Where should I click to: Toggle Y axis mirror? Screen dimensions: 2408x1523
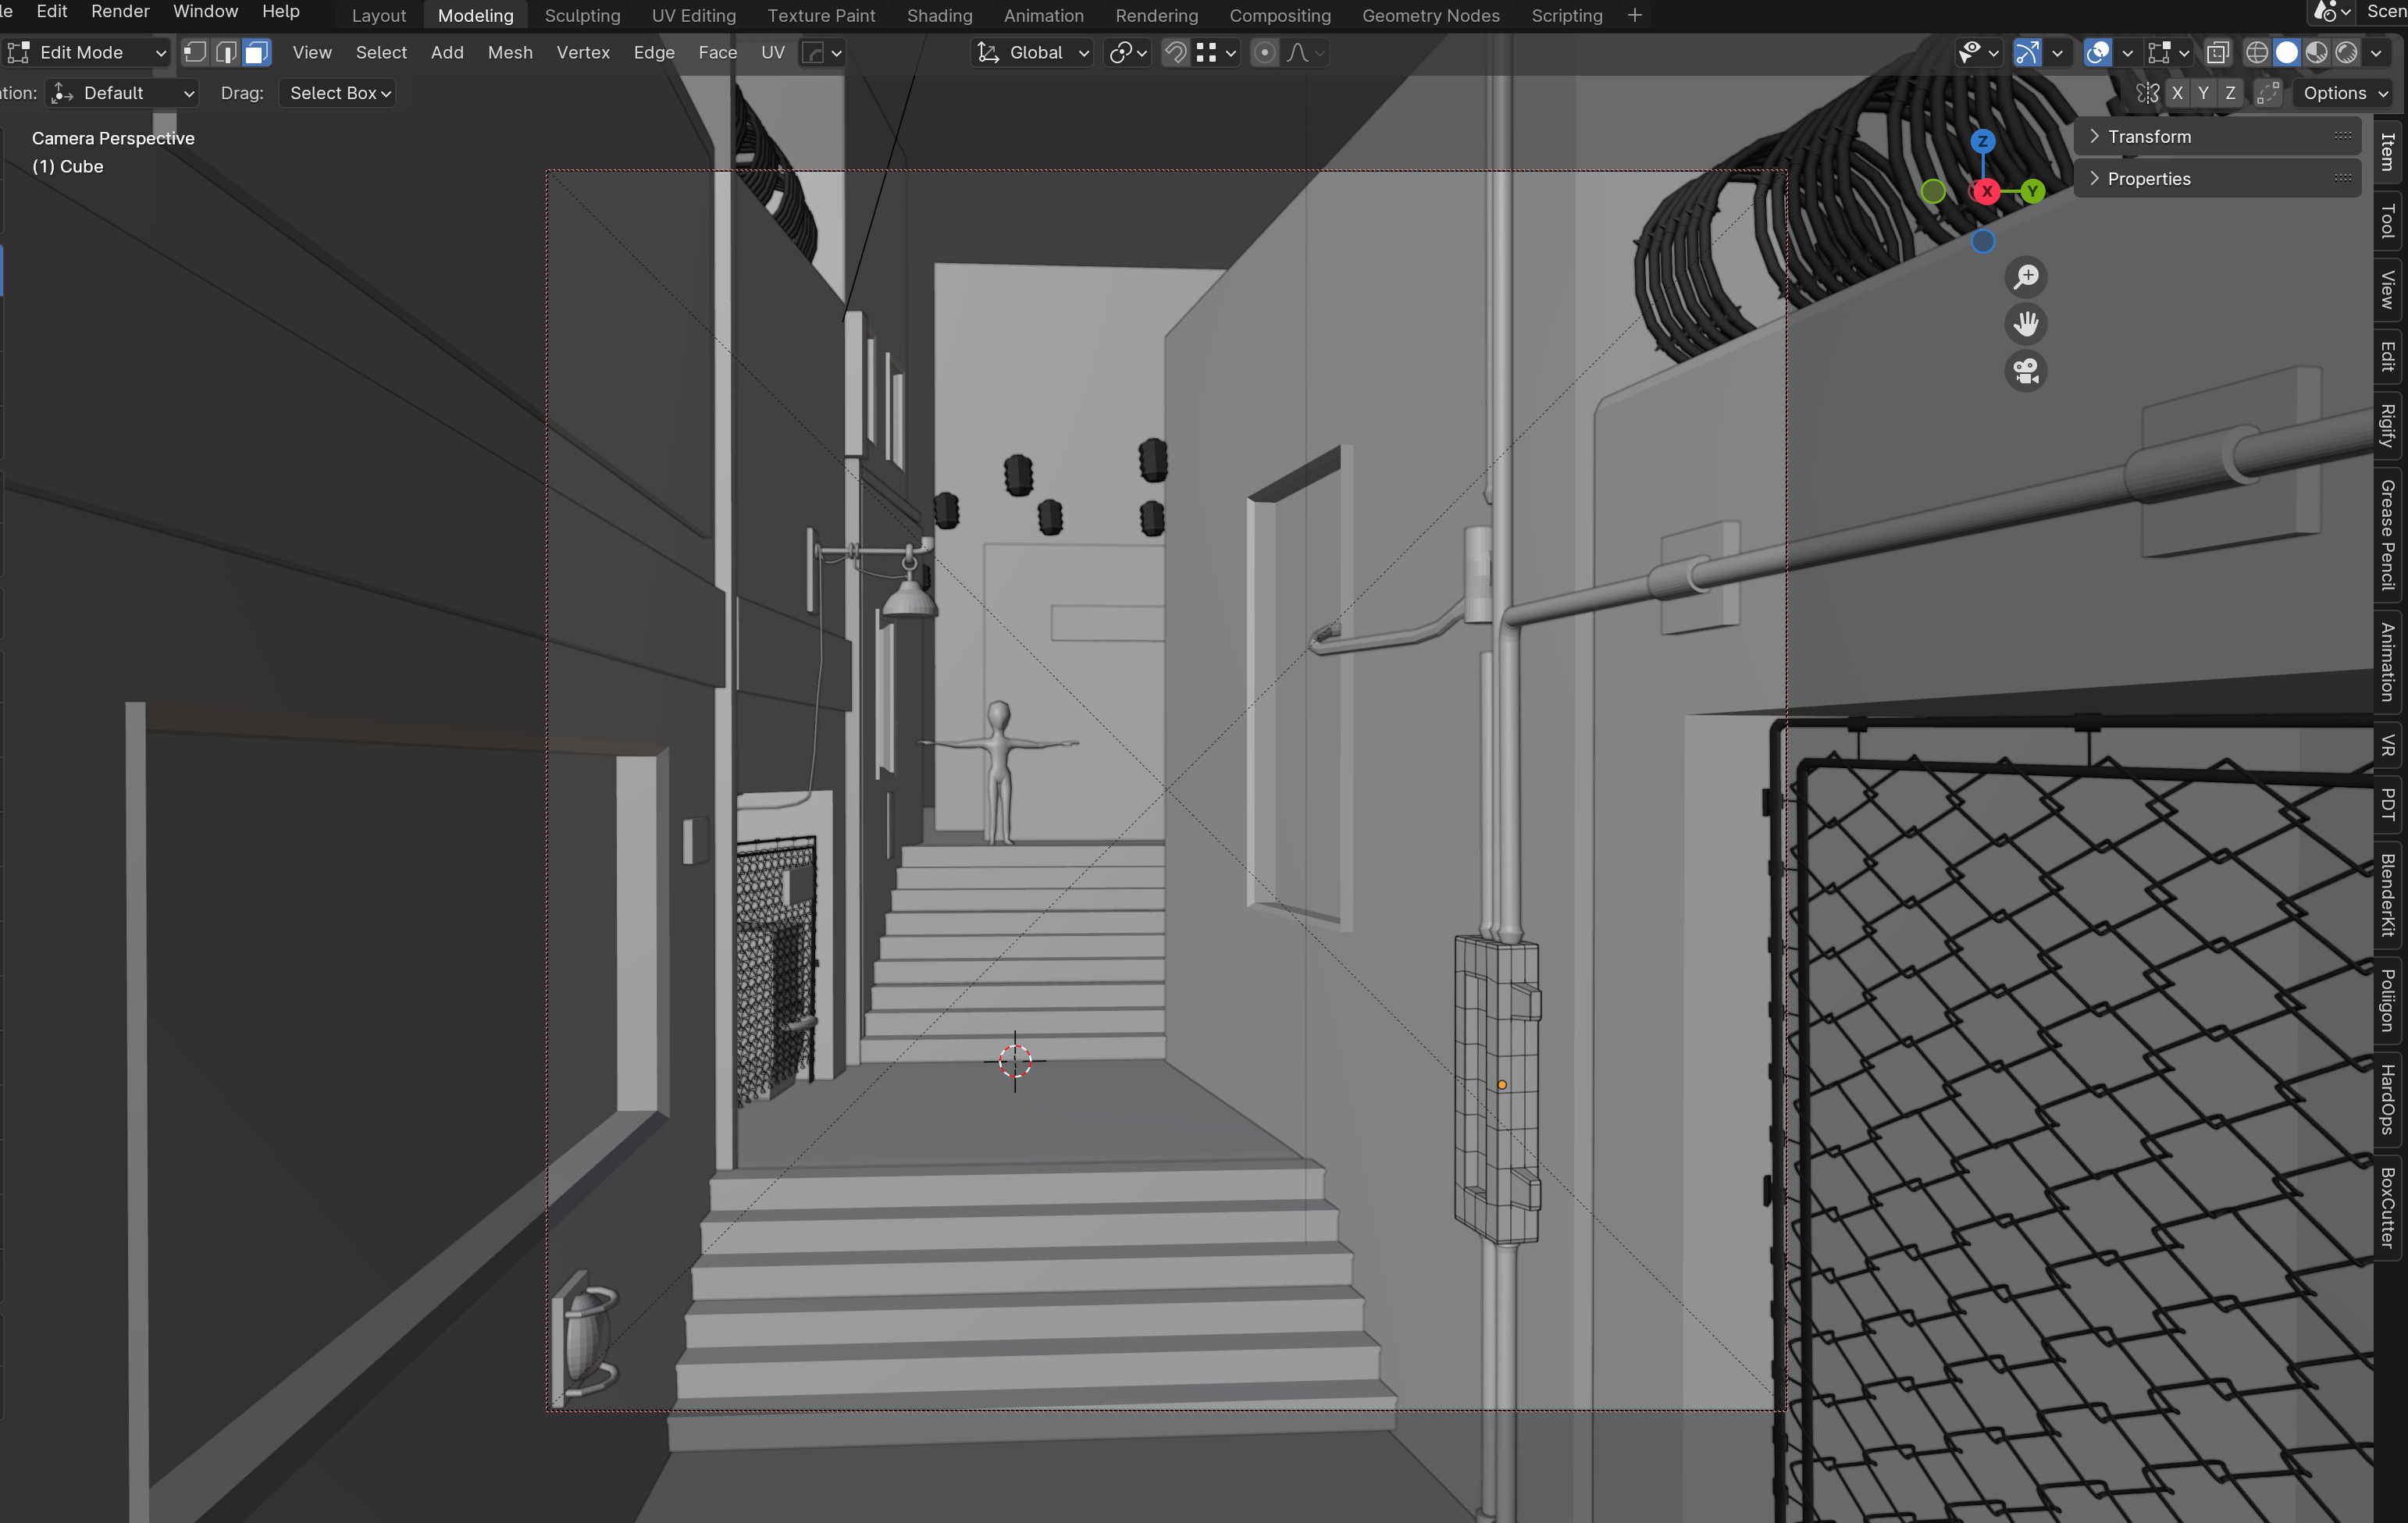pyautogui.click(x=2204, y=93)
